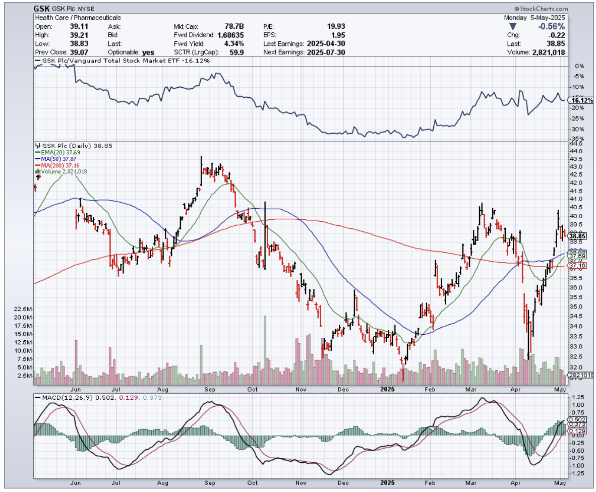Click the SCTR (LrgCap) value 59.9
The width and height of the screenshot is (596, 492).
click(x=235, y=52)
